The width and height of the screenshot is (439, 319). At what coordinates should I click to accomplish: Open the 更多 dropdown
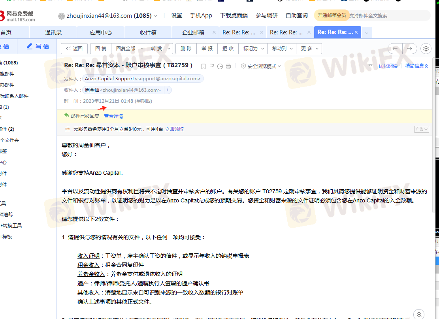tap(309, 49)
